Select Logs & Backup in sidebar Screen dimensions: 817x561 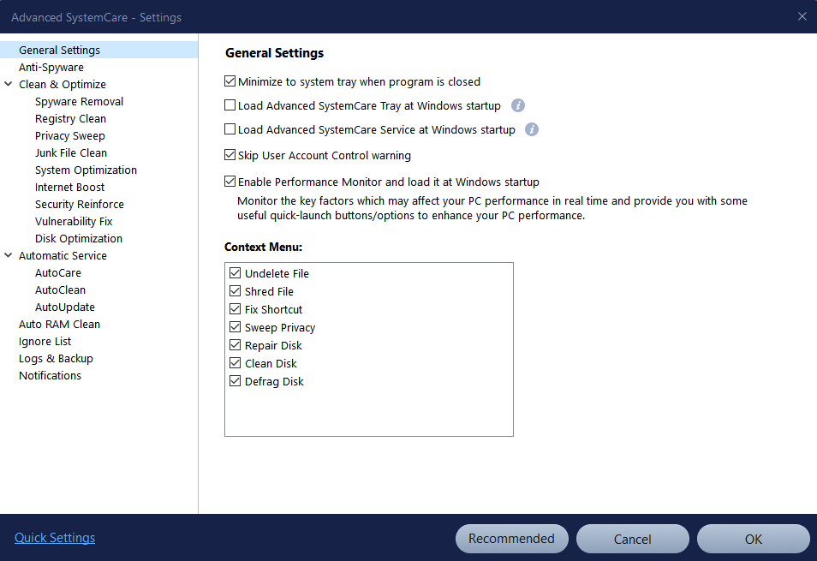pos(56,358)
